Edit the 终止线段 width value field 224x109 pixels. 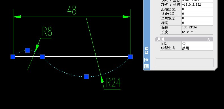(x=197, y=14)
